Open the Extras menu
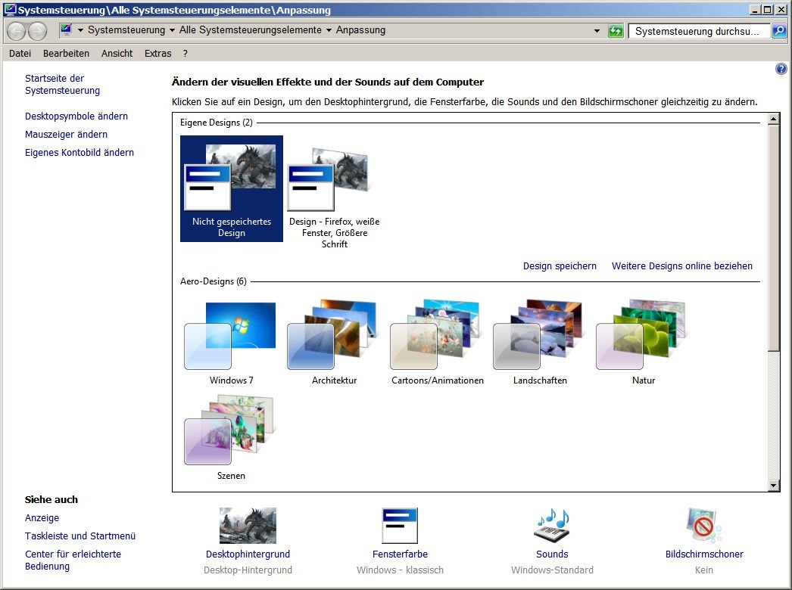This screenshot has height=590, width=792. click(x=157, y=54)
